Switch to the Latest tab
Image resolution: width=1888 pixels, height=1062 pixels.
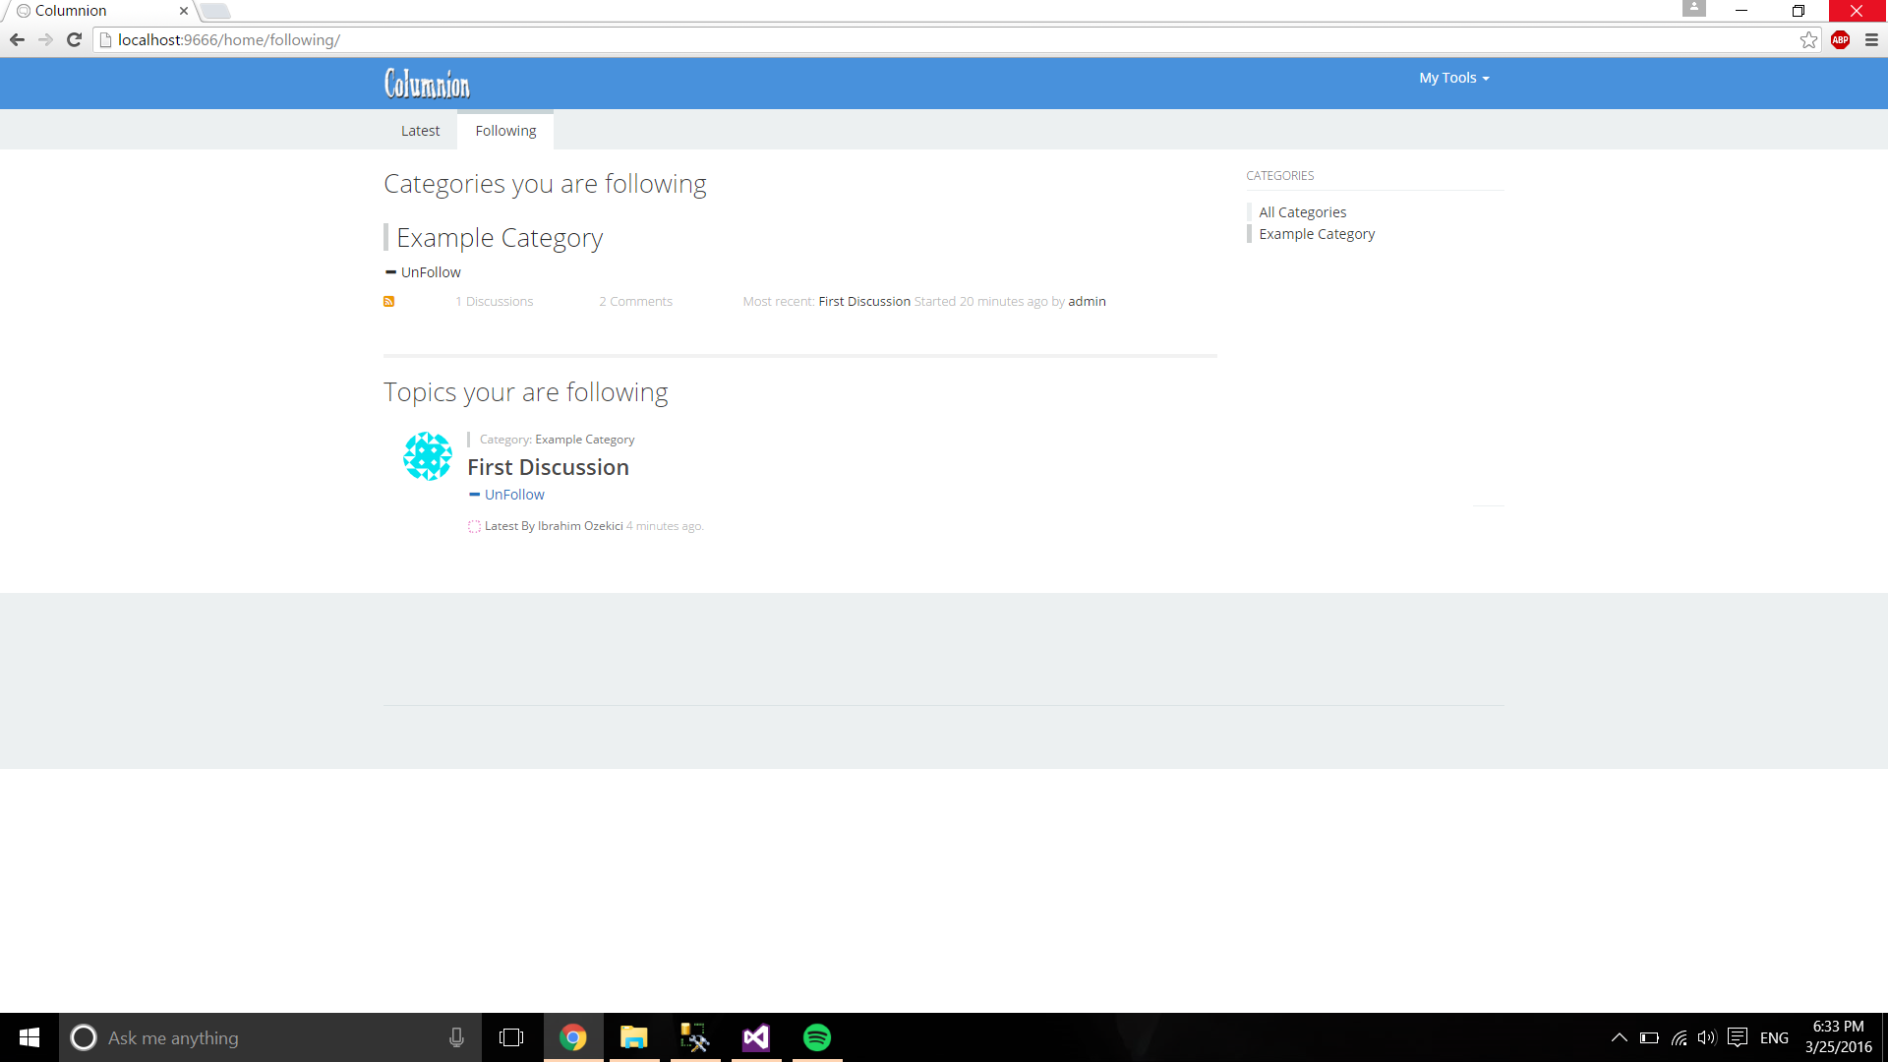(x=420, y=131)
